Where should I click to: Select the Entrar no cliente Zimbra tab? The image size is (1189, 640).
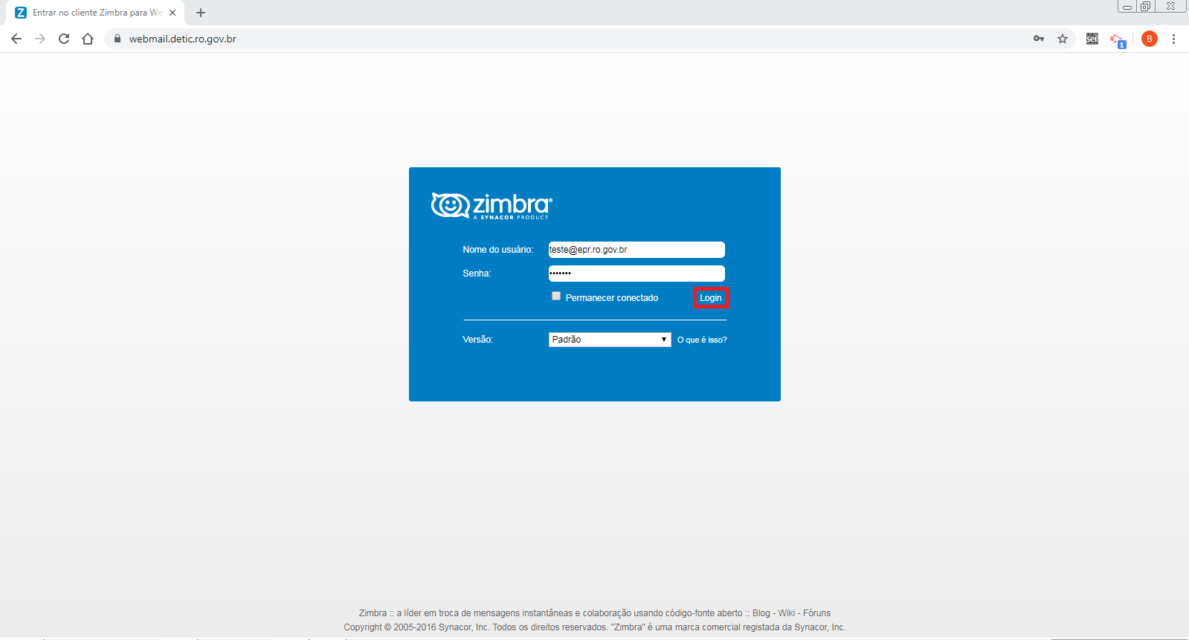pyautogui.click(x=97, y=13)
